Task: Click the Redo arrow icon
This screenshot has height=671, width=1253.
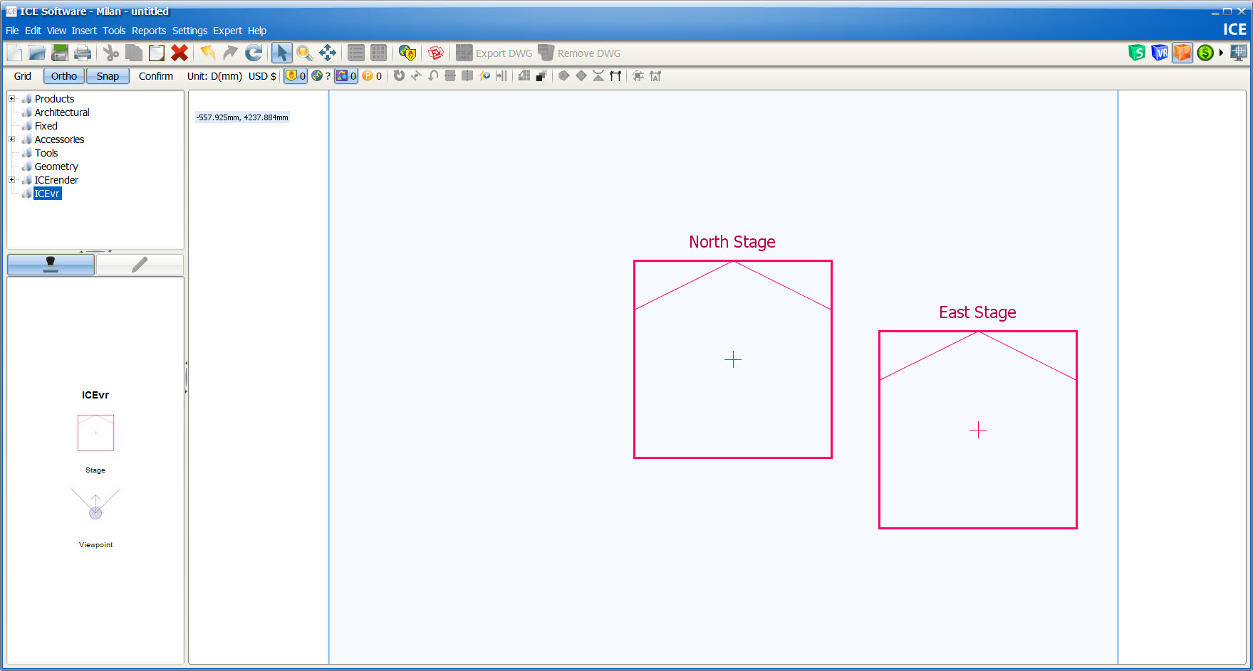Action: (230, 53)
